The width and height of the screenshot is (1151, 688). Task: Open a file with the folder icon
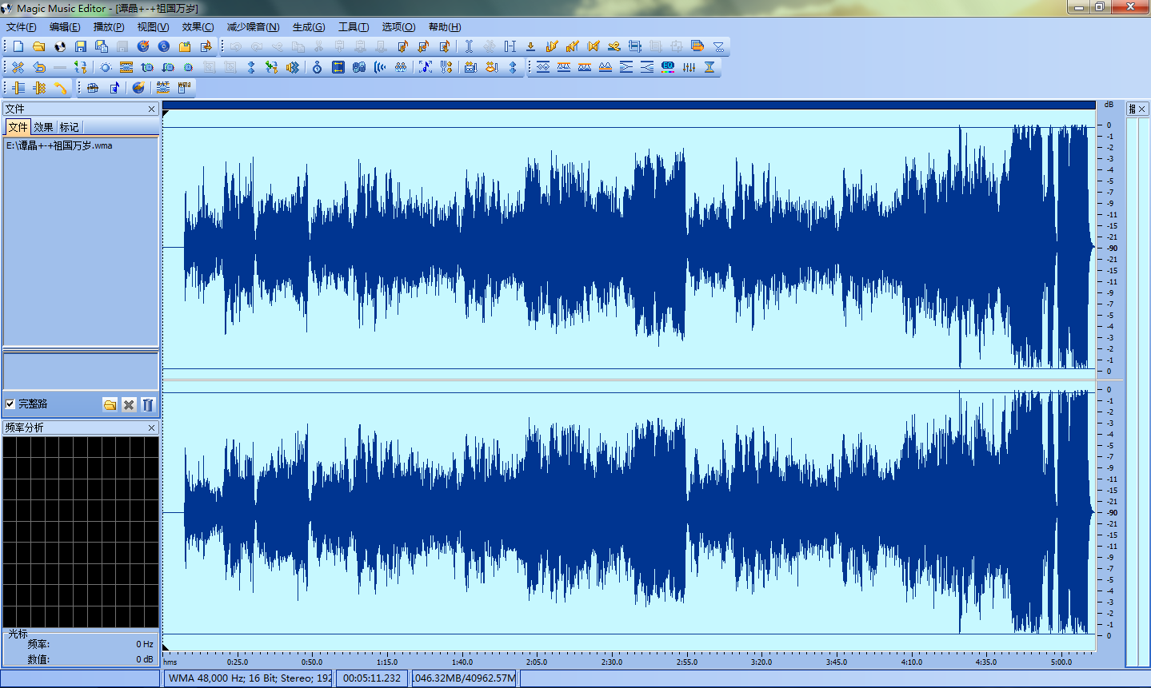coord(38,46)
